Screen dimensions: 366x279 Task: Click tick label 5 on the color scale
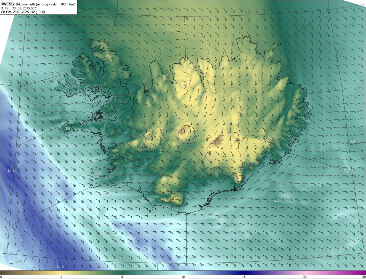coord(122,277)
